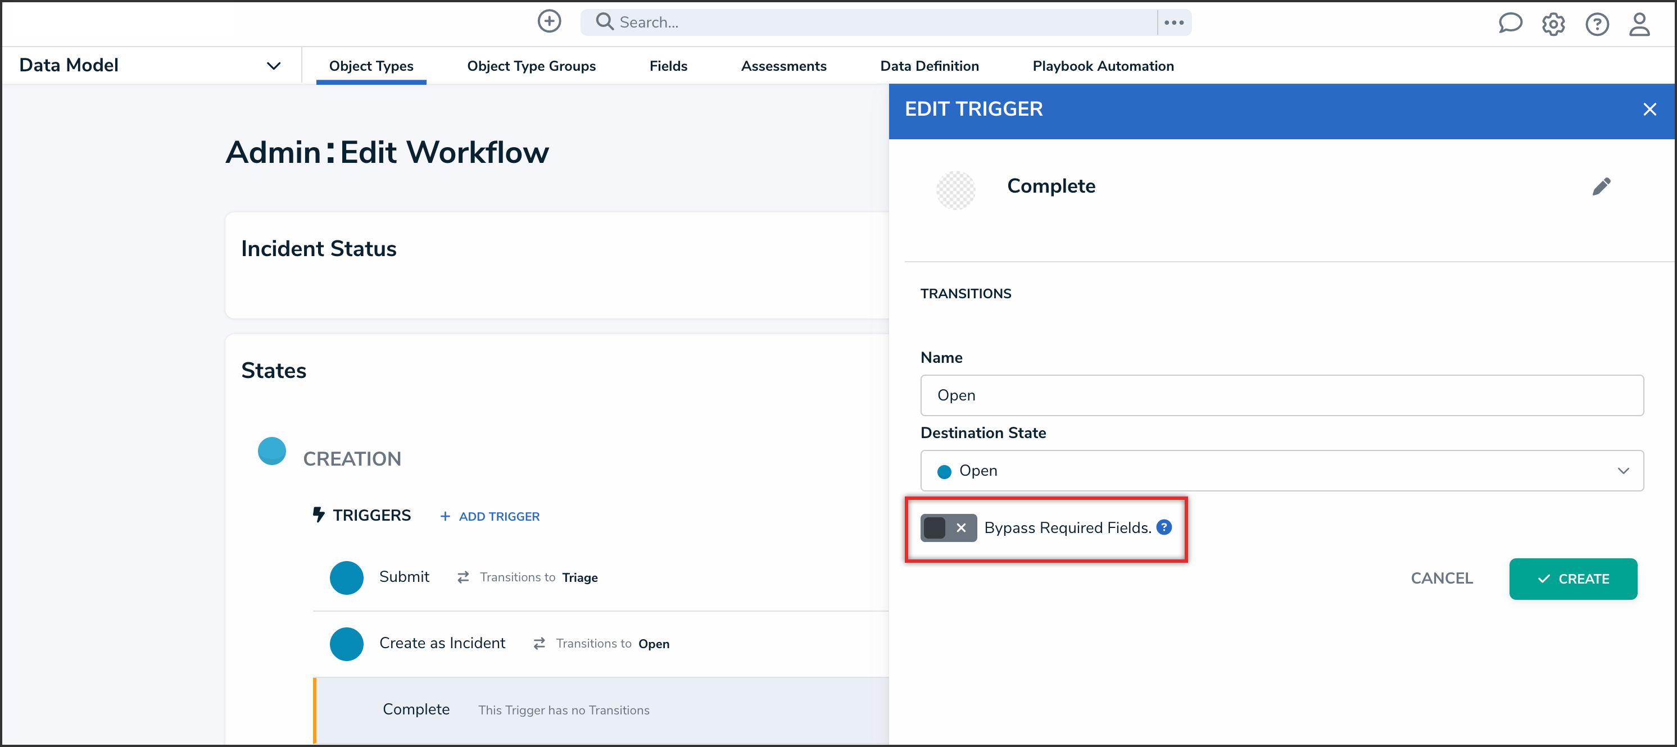Viewport: 1677px width, 747px height.
Task: Open the search options ellipsis menu
Action: pyautogui.click(x=1174, y=21)
